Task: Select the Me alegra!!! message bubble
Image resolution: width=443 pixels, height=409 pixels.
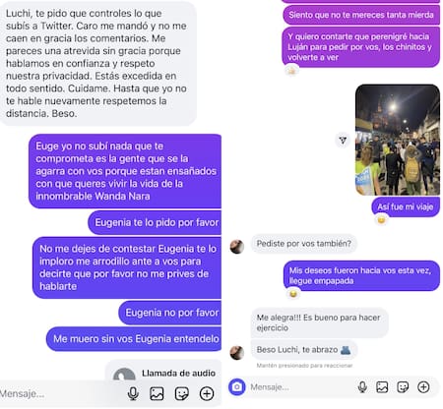Action: click(319, 322)
